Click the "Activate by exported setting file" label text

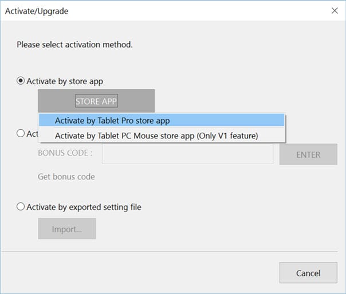pos(84,207)
